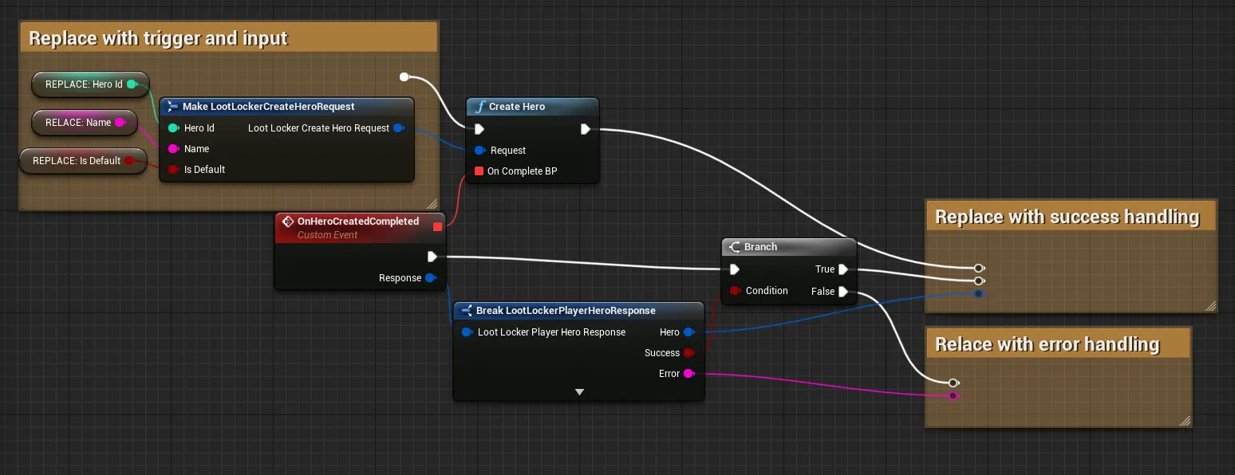Select the 'Relace with error handling' comment header
Image resolution: width=1235 pixels, height=475 pixels.
pyautogui.click(x=1058, y=343)
